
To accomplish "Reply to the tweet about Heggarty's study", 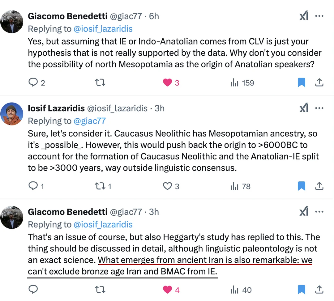I will (x=33, y=290).
